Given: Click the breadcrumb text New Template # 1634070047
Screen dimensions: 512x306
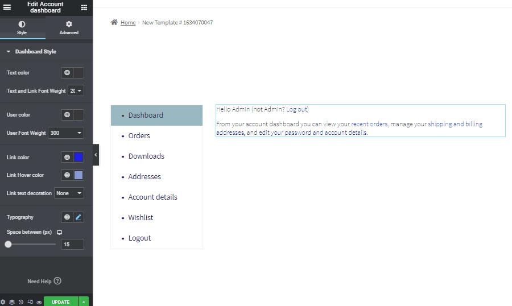Looking at the screenshot, I should 177,23.
